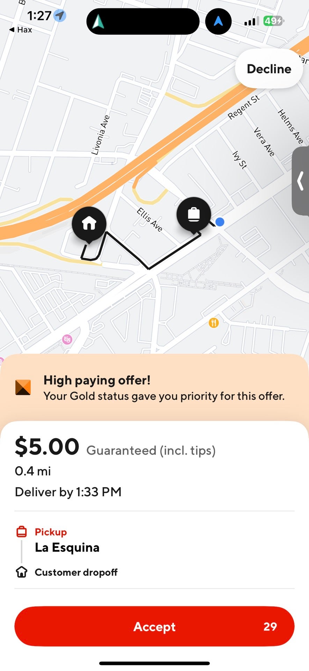Tap the pink theater marker on map
Image resolution: width=309 pixels, height=671 pixels.
(67, 339)
